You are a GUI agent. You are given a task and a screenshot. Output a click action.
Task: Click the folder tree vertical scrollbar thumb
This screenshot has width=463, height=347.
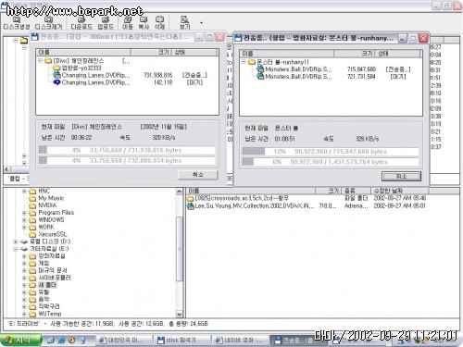180,249
